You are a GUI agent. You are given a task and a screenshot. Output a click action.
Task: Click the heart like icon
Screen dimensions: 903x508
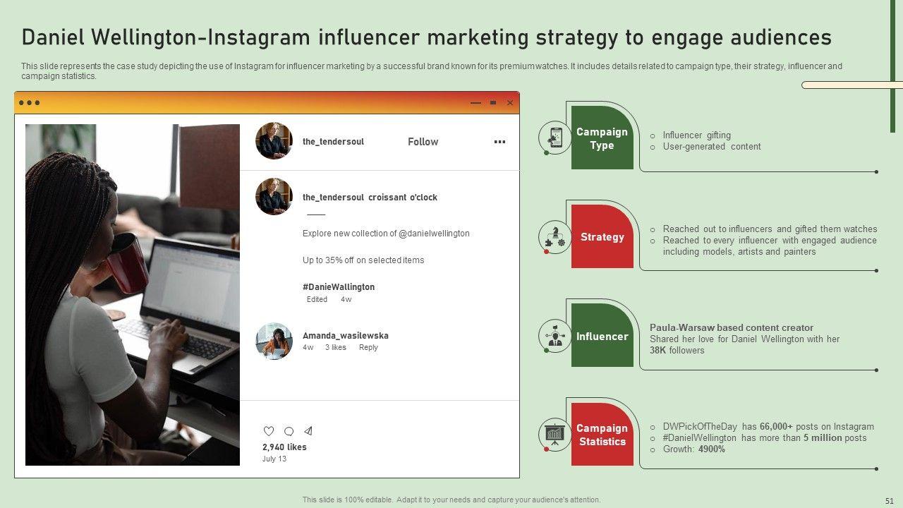coord(269,431)
